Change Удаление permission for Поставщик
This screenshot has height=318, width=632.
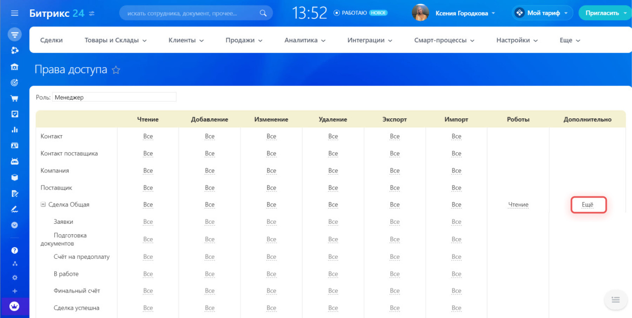(333, 188)
